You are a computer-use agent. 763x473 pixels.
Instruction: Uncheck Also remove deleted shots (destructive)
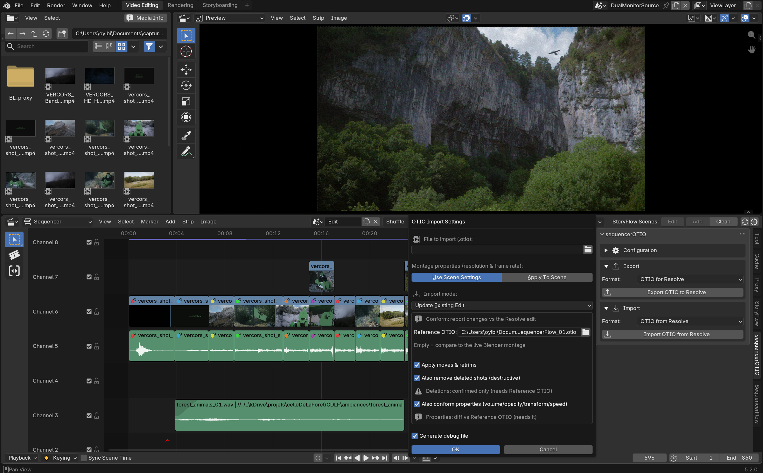[417, 378]
